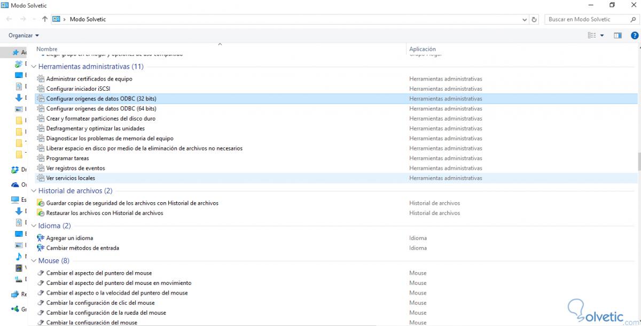The image size is (641, 326).
Task: Click the Herramientas administrativas cell beside Programar tareas
Action: [445, 158]
